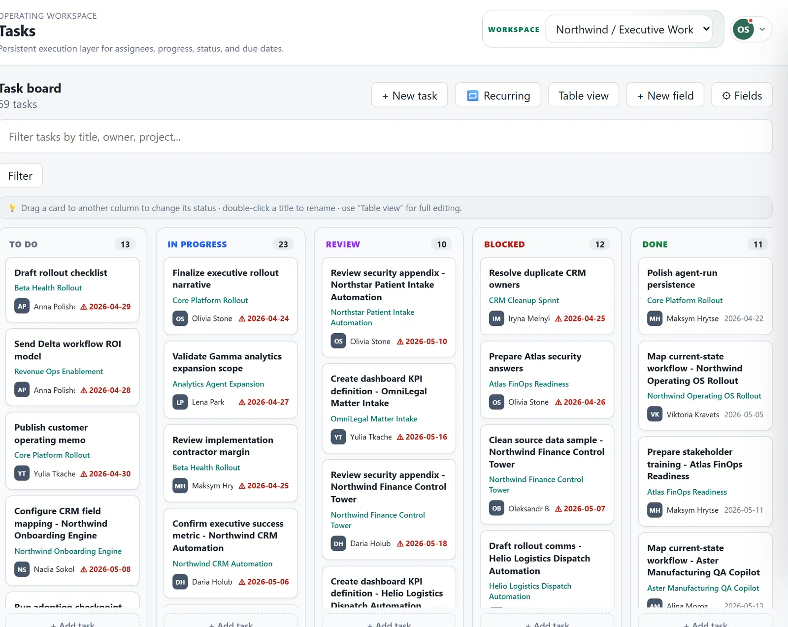
Task: Click the Filter button
Action: coord(20,176)
